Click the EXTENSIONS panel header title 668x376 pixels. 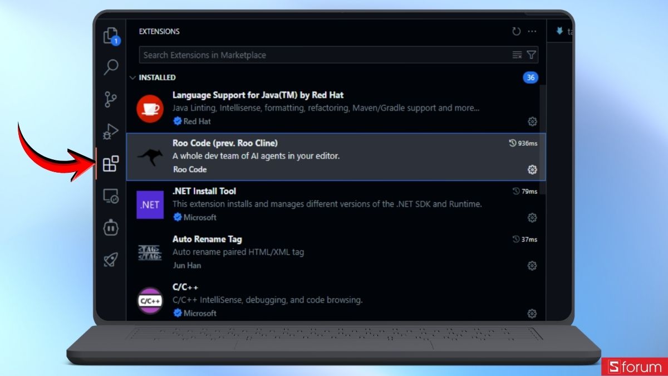point(159,32)
